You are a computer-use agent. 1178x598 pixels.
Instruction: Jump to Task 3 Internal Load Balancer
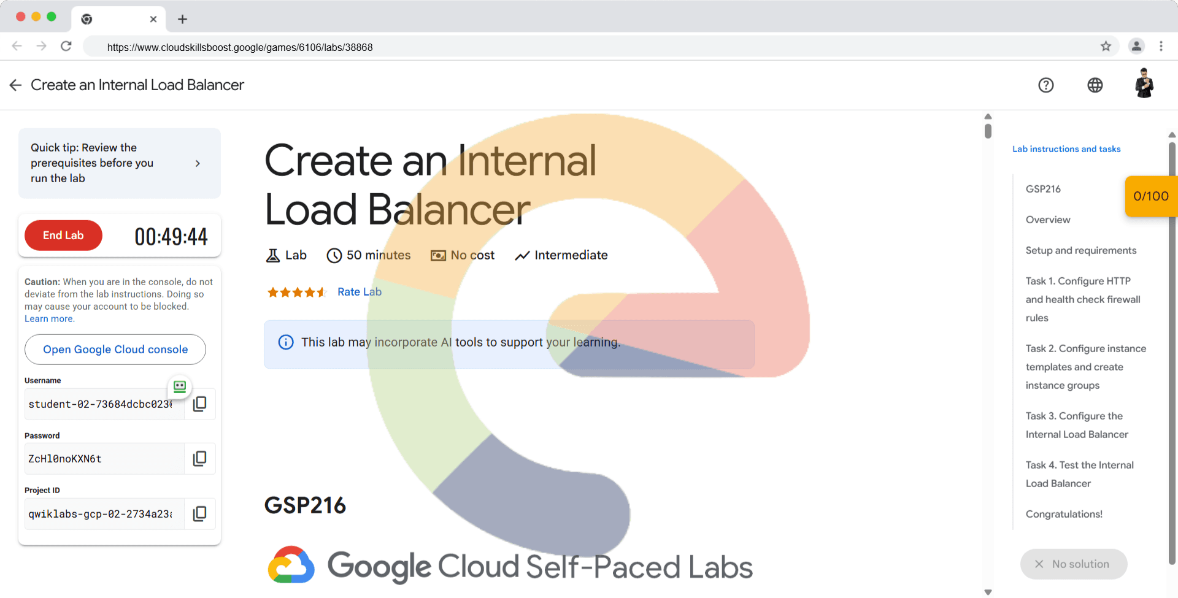pos(1077,425)
